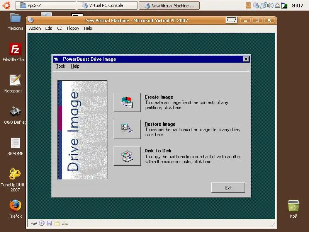Open the Edit menu in Virtual PC
The image size is (309, 232).
[49, 28]
